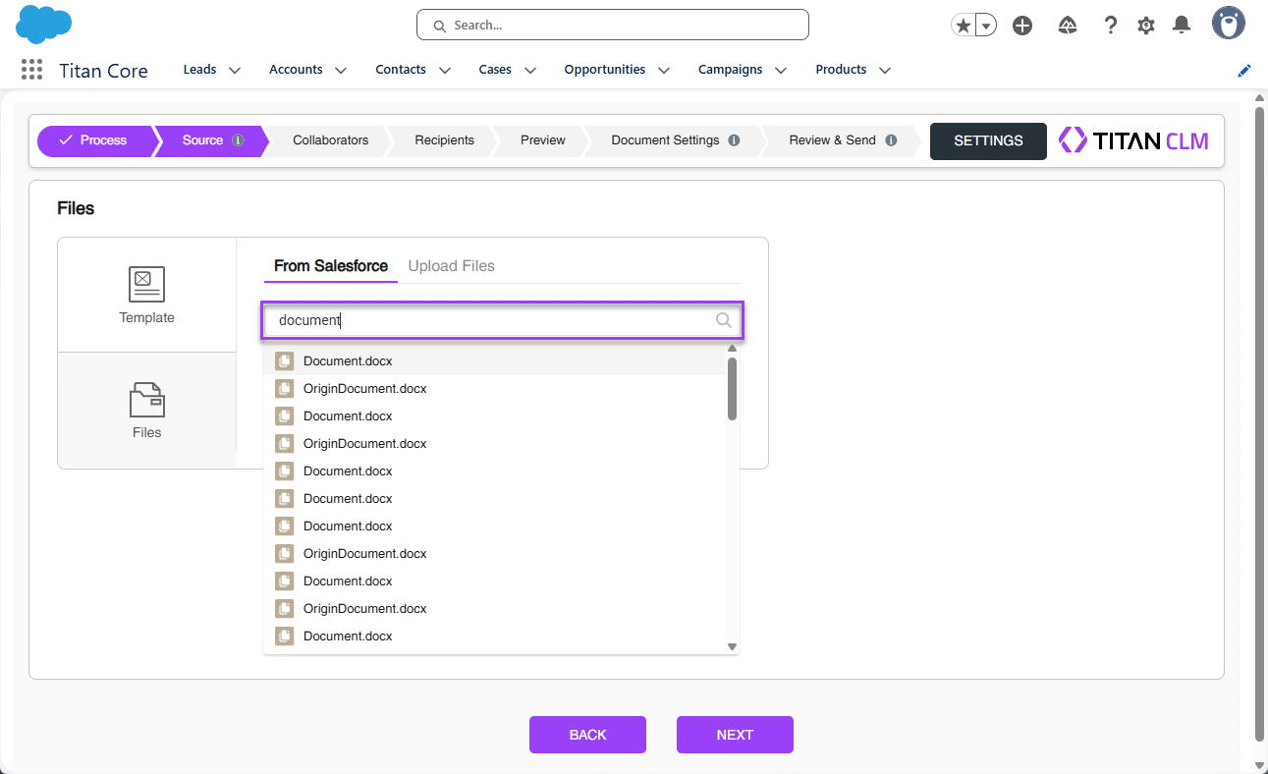Click the Titan CLM logo
Screen dimensions: 1268x774
(1133, 140)
